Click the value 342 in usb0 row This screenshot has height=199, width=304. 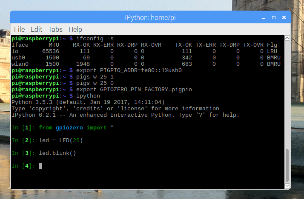(x=187, y=58)
